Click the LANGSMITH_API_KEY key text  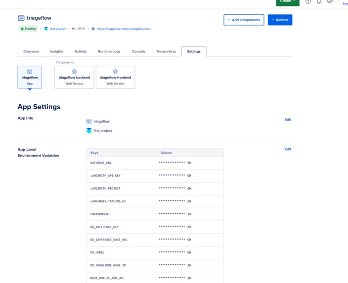(x=105, y=176)
